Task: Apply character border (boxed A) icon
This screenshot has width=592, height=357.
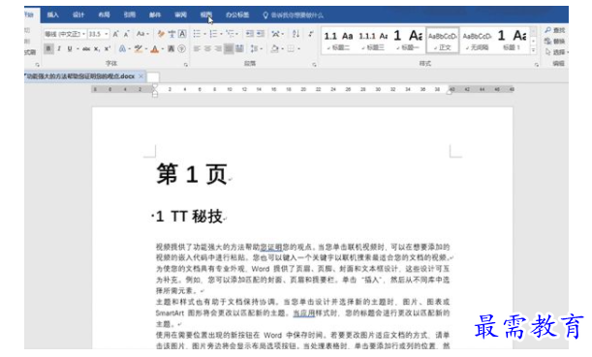Action: (x=182, y=34)
